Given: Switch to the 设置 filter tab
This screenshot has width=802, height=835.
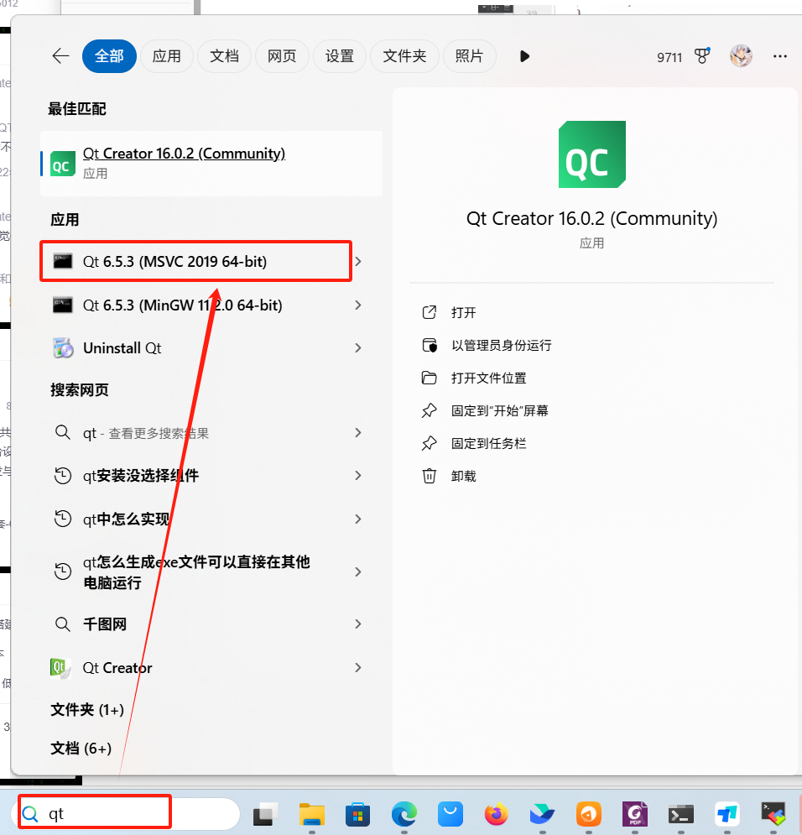Looking at the screenshot, I should [x=340, y=56].
